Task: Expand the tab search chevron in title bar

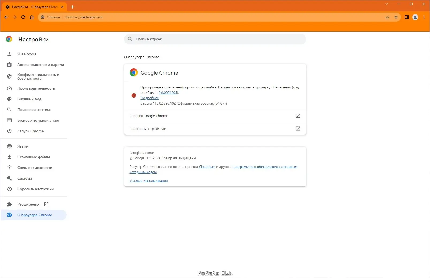Action: point(387,4)
